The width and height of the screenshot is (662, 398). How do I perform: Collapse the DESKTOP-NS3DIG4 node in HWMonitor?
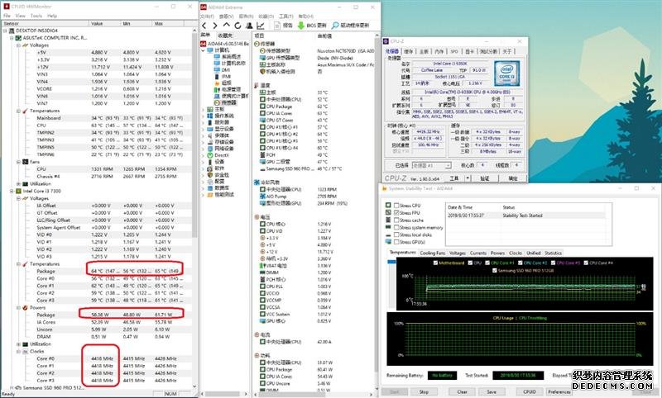[x=5, y=31]
